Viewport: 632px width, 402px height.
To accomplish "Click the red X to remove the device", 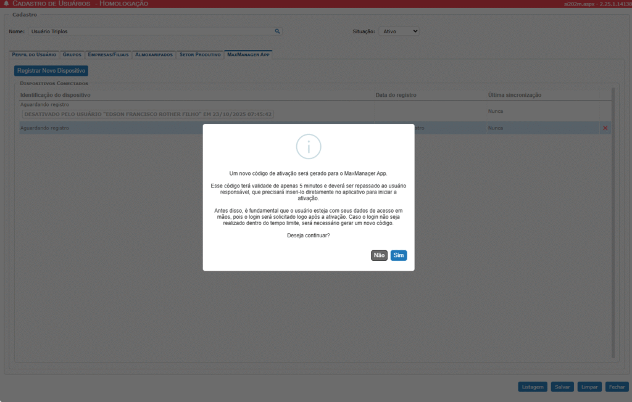I will (x=605, y=128).
